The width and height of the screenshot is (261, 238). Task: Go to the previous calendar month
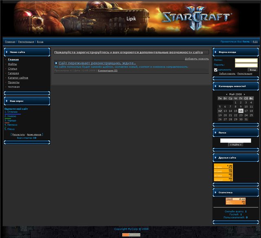(x=227, y=94)
